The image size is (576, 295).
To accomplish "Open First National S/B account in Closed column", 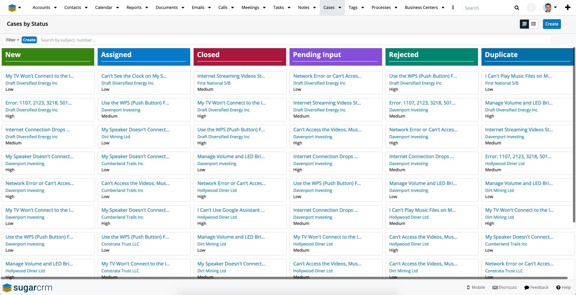I will coord(214,83).
